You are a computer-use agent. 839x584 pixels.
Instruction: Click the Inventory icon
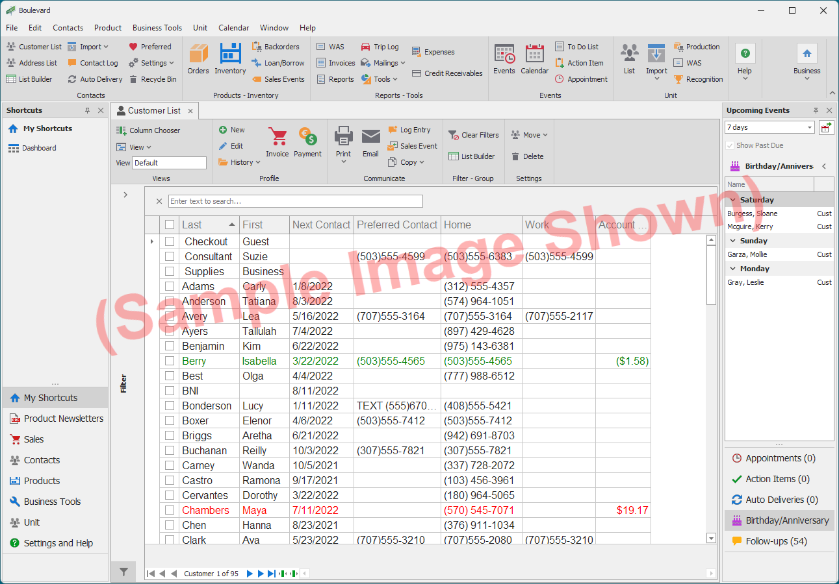(x=229, y=60)
